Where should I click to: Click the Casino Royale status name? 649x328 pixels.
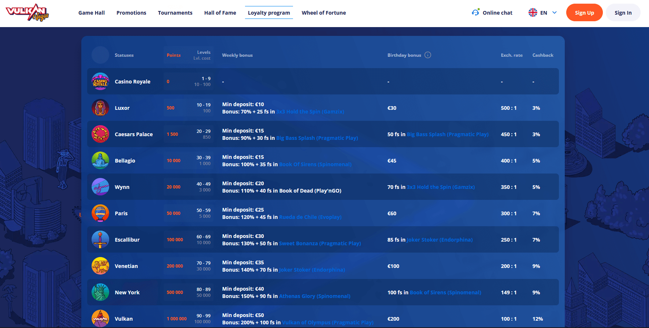click(133, 82)
